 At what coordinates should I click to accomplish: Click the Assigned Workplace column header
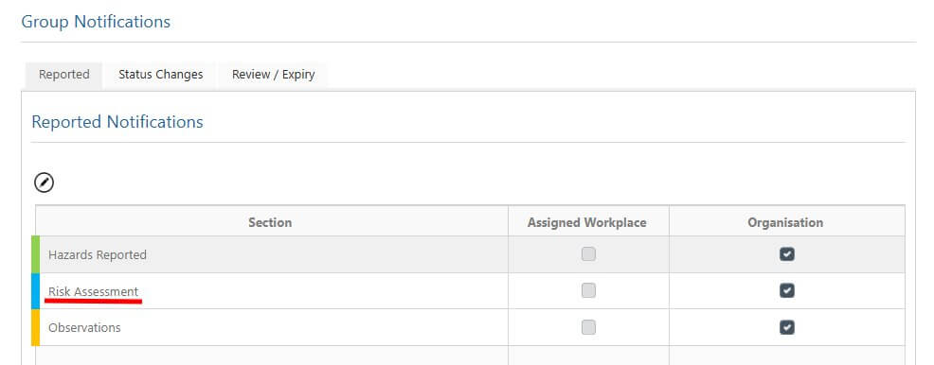pos(586,222)
